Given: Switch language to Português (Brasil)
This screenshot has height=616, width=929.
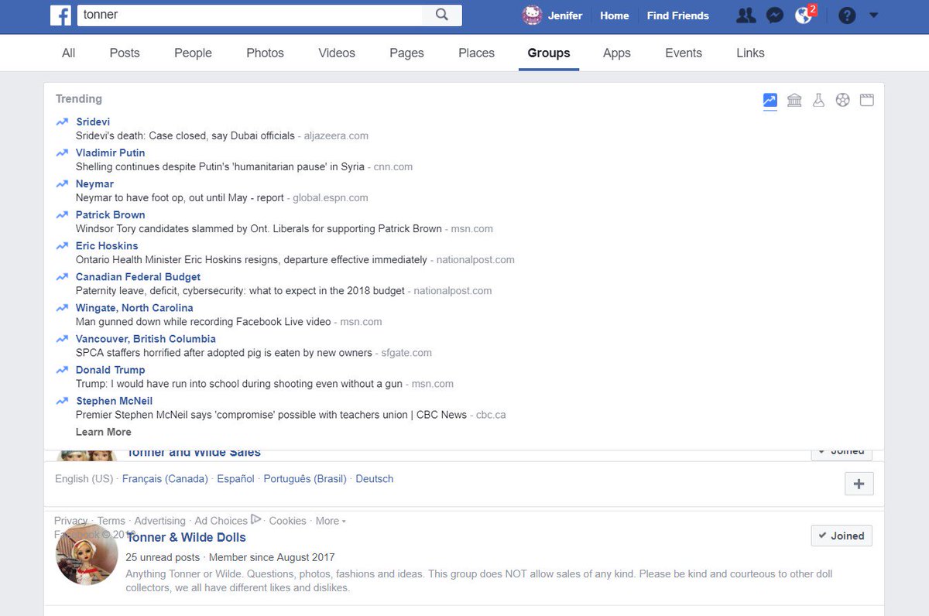Looking at the screenshot, I should pos(305,478).
